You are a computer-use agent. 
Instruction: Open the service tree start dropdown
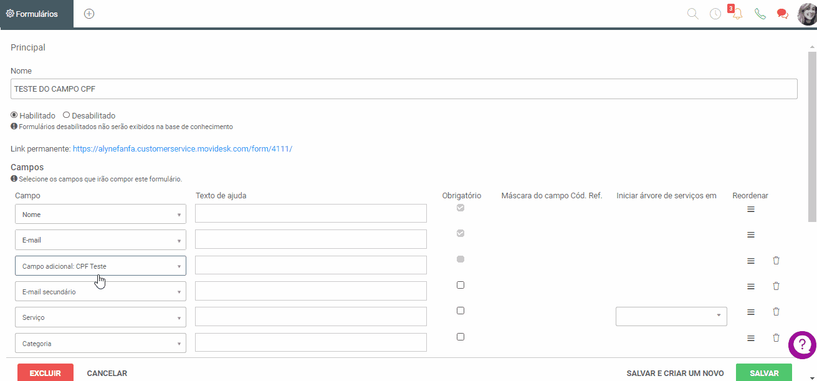671,316
